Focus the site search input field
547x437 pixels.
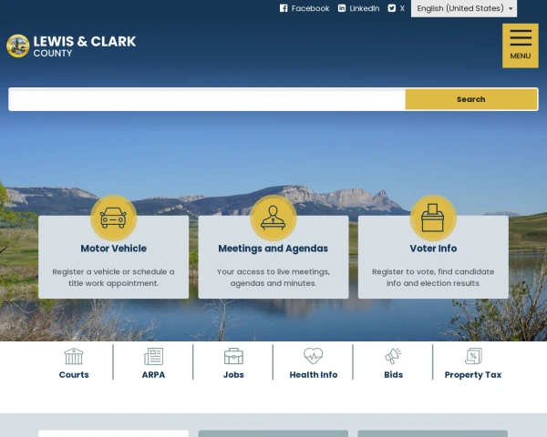[207, 99]
